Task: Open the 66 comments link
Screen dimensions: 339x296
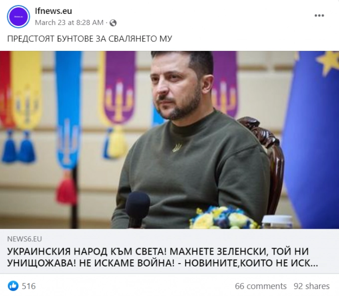Action: click(x=261, y=286)
